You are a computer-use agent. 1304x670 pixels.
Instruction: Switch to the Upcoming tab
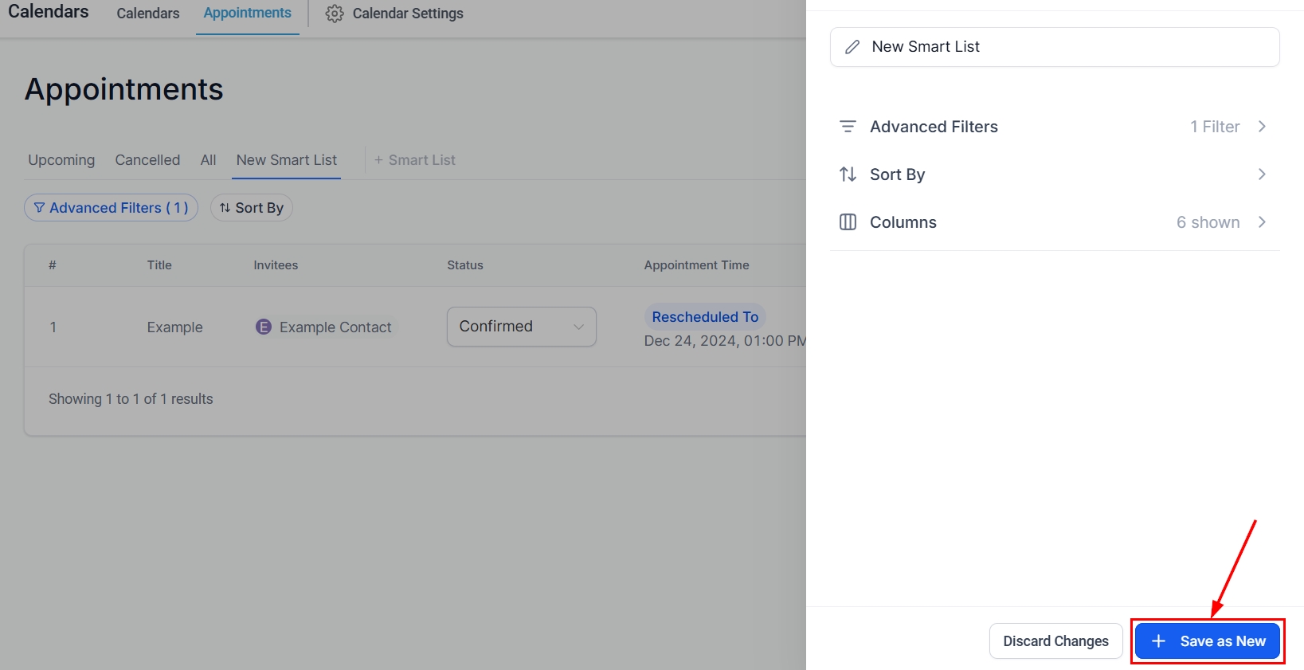click(61, 160)
